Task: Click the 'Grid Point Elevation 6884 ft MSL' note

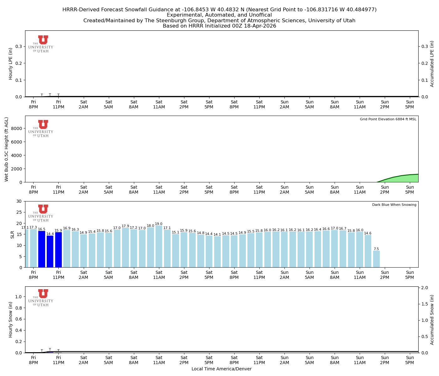Action: pyautogui.click(x=388, y=119)
